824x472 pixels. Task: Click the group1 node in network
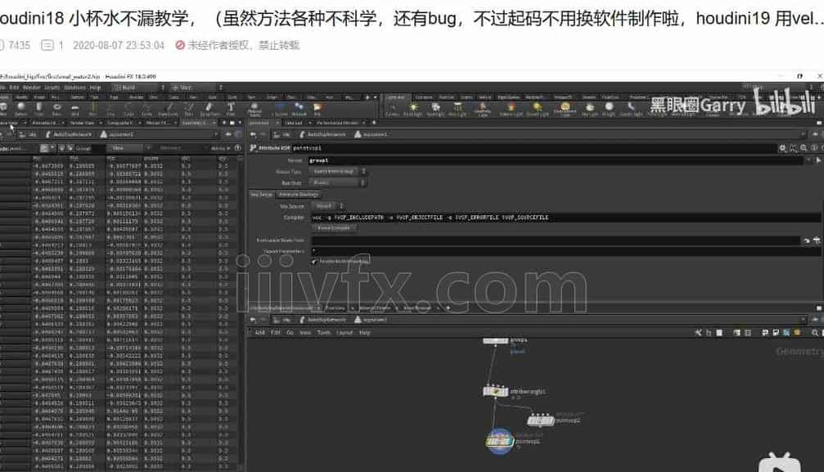point(495,340)
